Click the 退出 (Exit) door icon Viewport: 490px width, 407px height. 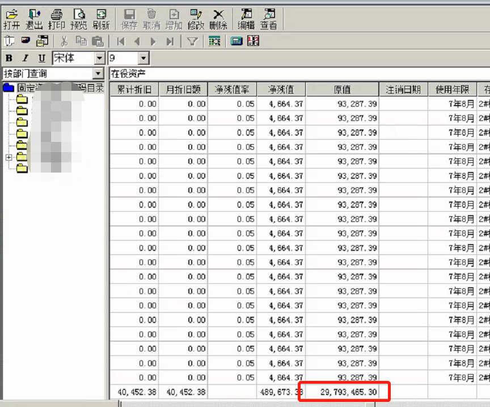[x=34, y=19]
